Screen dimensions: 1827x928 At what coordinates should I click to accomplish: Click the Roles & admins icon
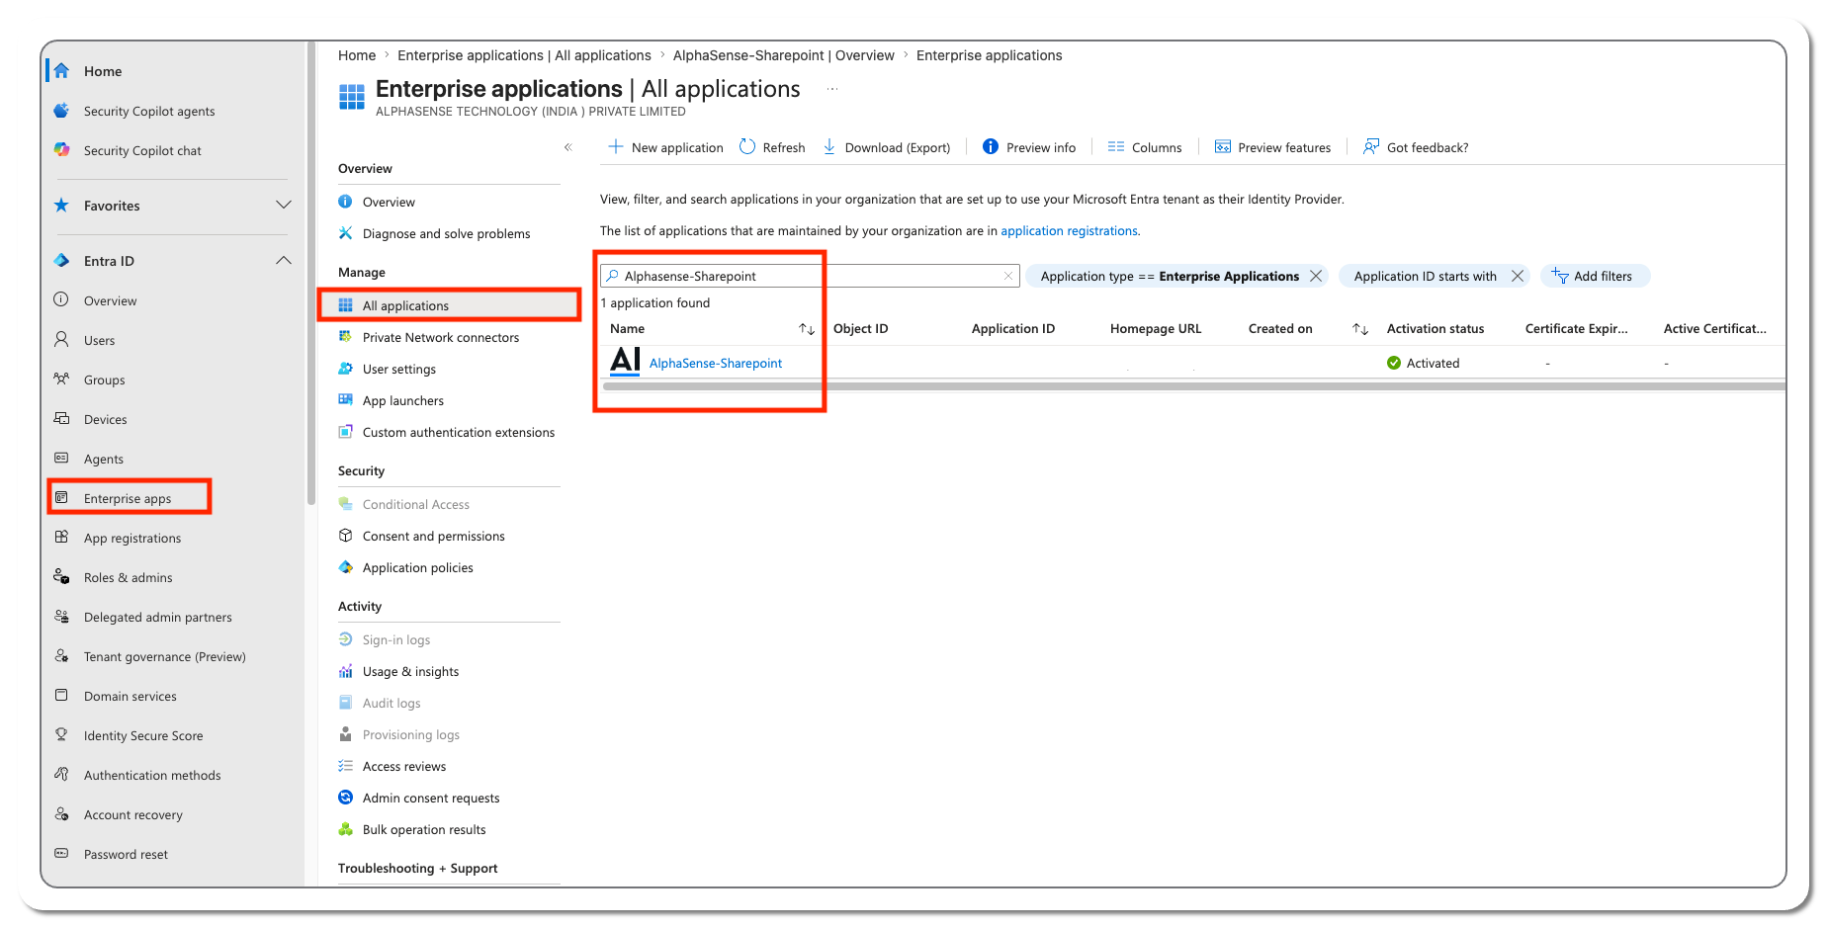point(61,577)
